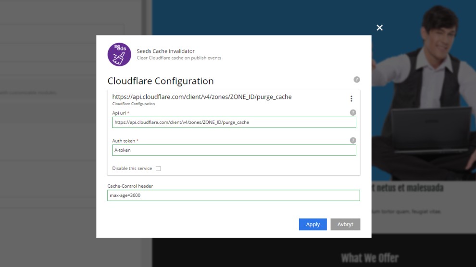Image resolution: width=476 pixels, height=267 pixels.
Task: Click the Cloudflare Configuration main heading
Action: [x=161, y=81]
